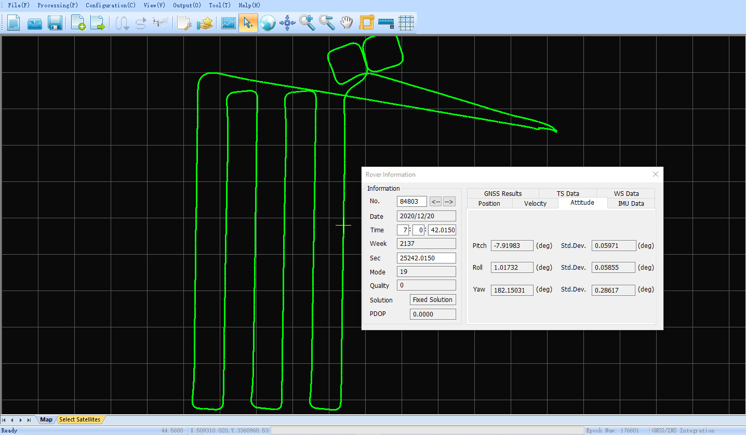Click the add file icon with green plus
Image resolution: width=746 pixels, height=435 pixels.
(78, 23)
